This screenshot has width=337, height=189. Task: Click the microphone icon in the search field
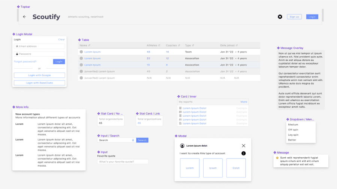tap(133, 140)
